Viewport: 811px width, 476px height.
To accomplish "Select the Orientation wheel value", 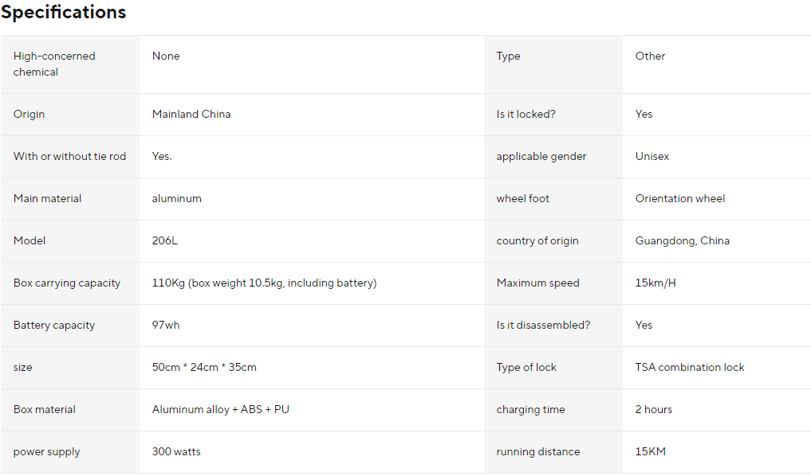I will pyautogui.click(x=680, y=198).
